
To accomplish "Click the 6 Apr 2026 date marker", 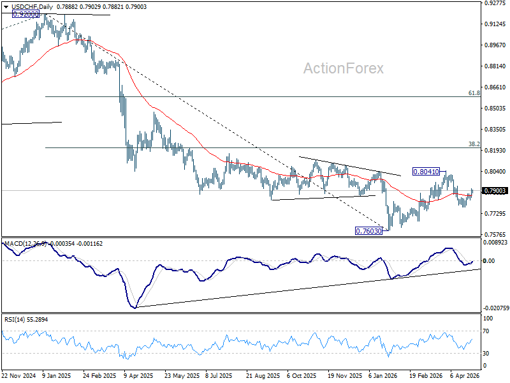I will (x=465, y=376).
